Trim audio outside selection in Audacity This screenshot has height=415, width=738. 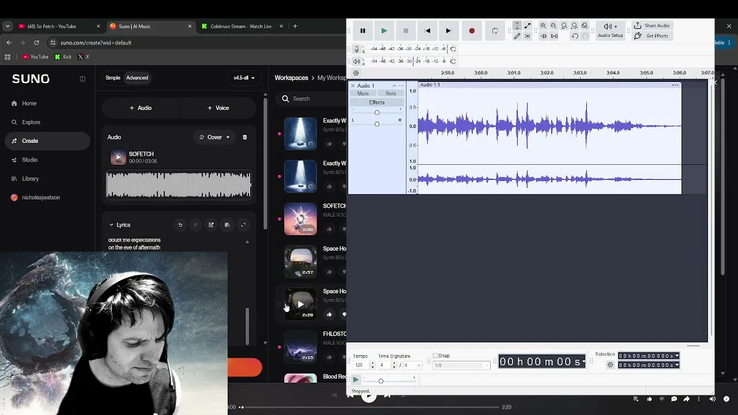coord(543,36)
